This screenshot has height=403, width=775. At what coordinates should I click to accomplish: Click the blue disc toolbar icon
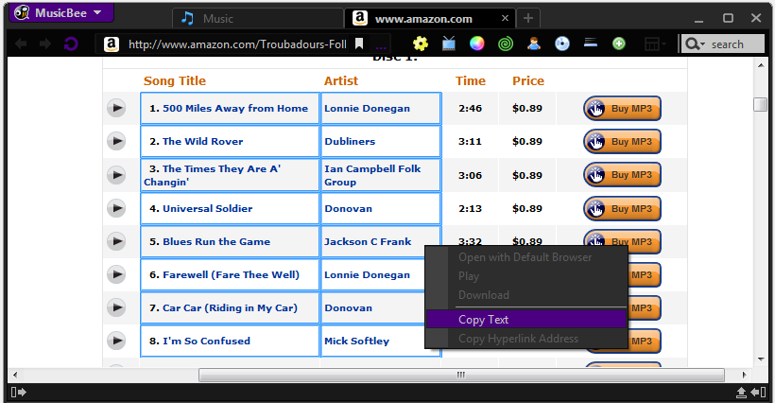(x=562, y=44)
